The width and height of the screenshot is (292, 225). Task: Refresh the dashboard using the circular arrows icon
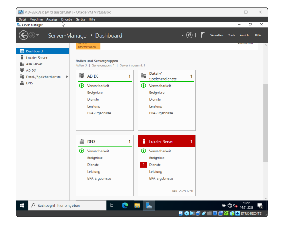[x=189, y=35]
